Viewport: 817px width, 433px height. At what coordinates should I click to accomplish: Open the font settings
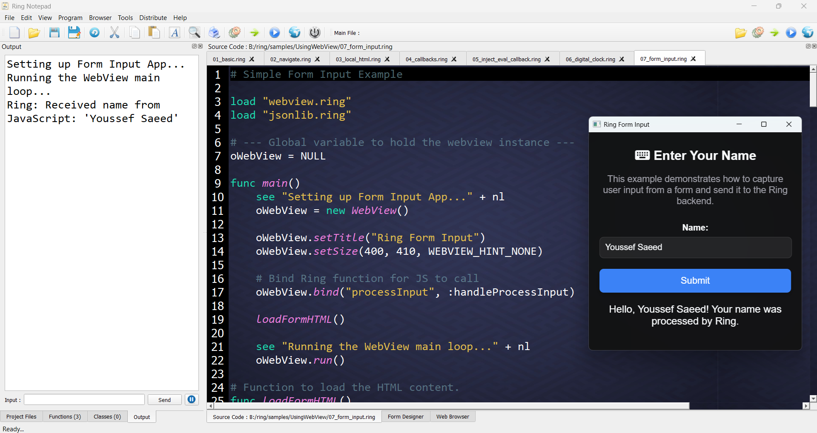(174, 32)
